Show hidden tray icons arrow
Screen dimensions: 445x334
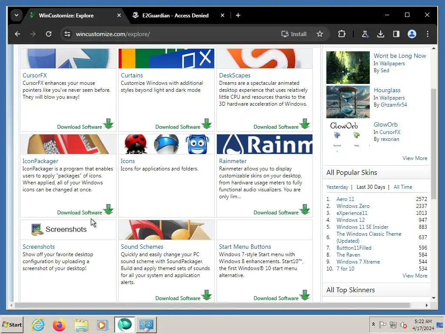click(x=373, y=324)
